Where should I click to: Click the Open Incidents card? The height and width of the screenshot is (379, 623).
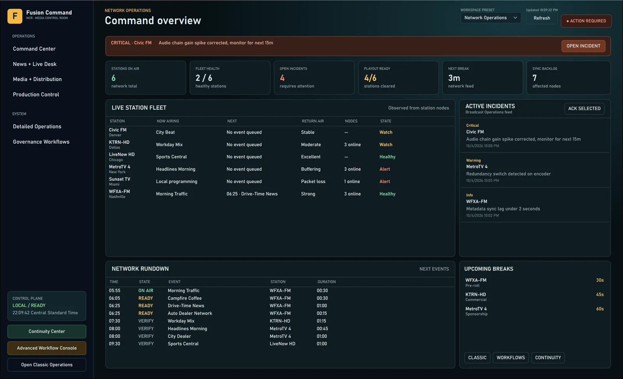tap(314, 78)
